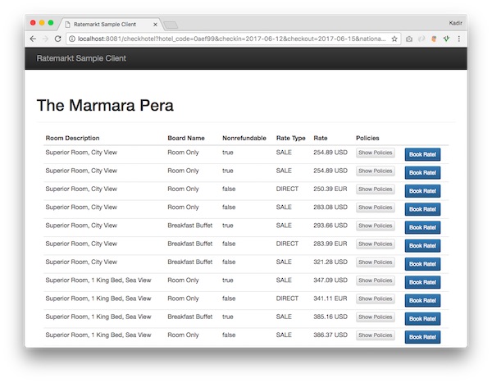Screen dimensions: 492x383
Task: Select the Ratemarkt Sample Client tab
Action: [x=111, y=24]
